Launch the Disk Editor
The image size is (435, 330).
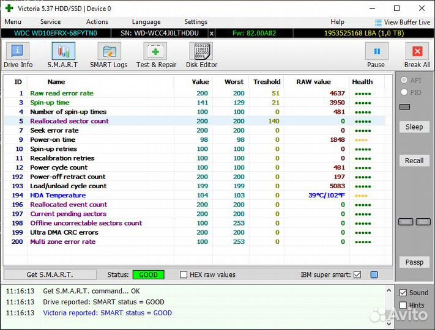click(x=201, y=56)
